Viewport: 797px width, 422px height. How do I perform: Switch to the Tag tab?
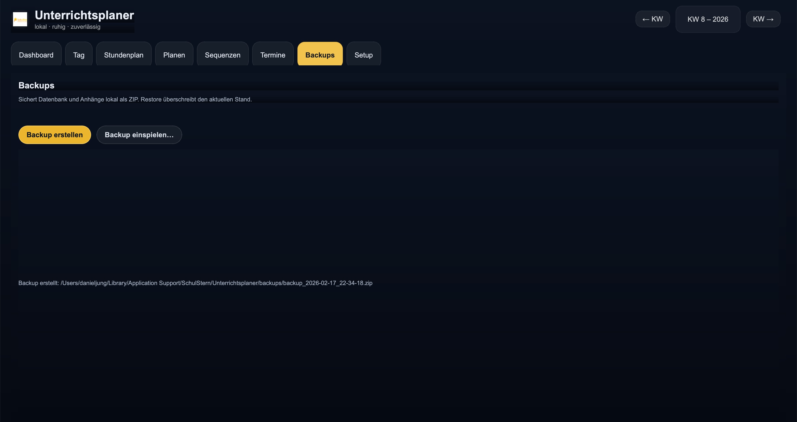click(79, 55)
